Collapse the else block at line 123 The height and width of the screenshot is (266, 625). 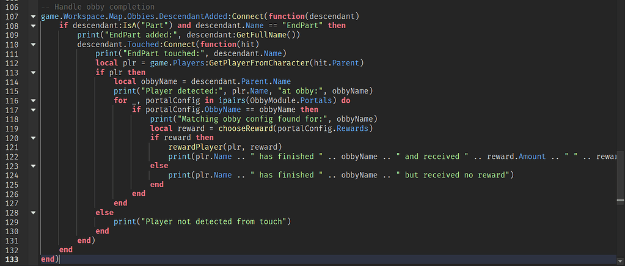coord(32,166)
